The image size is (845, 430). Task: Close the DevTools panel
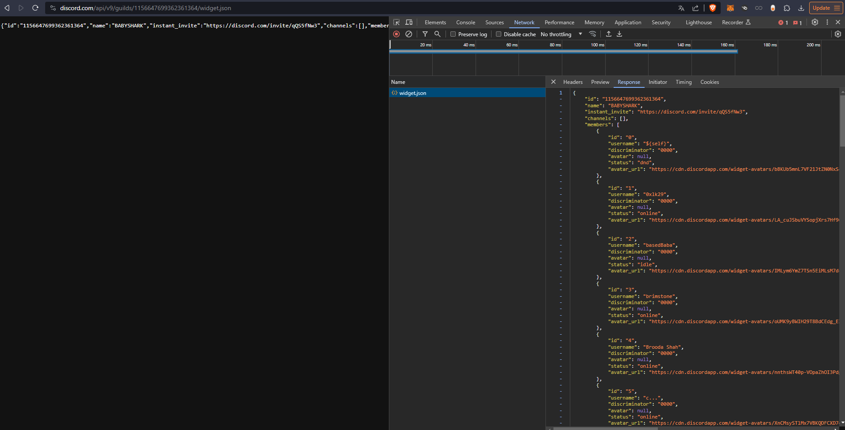pos(838,22)
